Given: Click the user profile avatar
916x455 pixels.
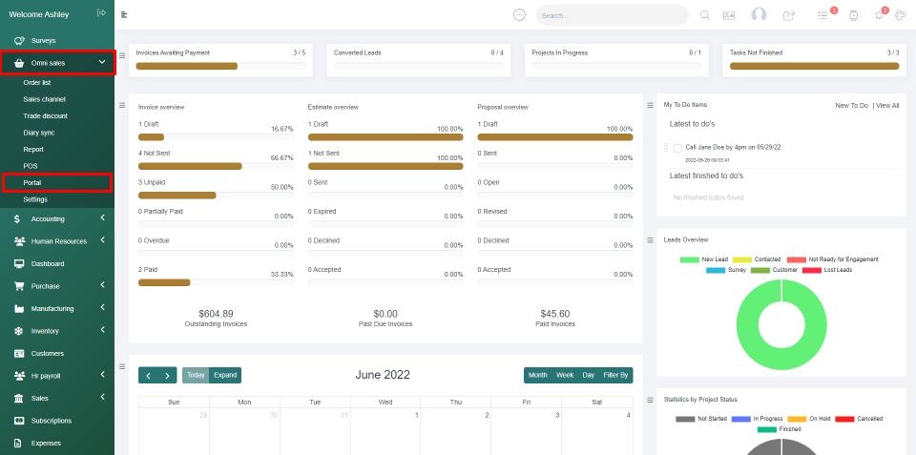Looking at the screenshot, I should [760, 15].
